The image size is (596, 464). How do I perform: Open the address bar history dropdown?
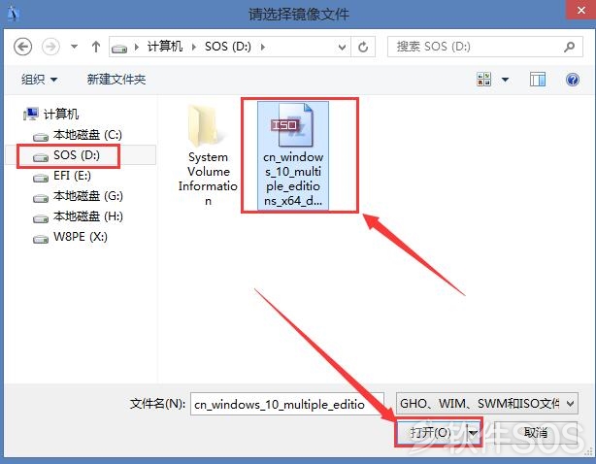click(x=342, y=48)
